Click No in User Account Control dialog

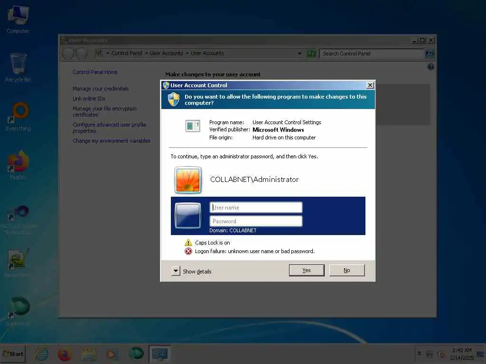point(347,270)
